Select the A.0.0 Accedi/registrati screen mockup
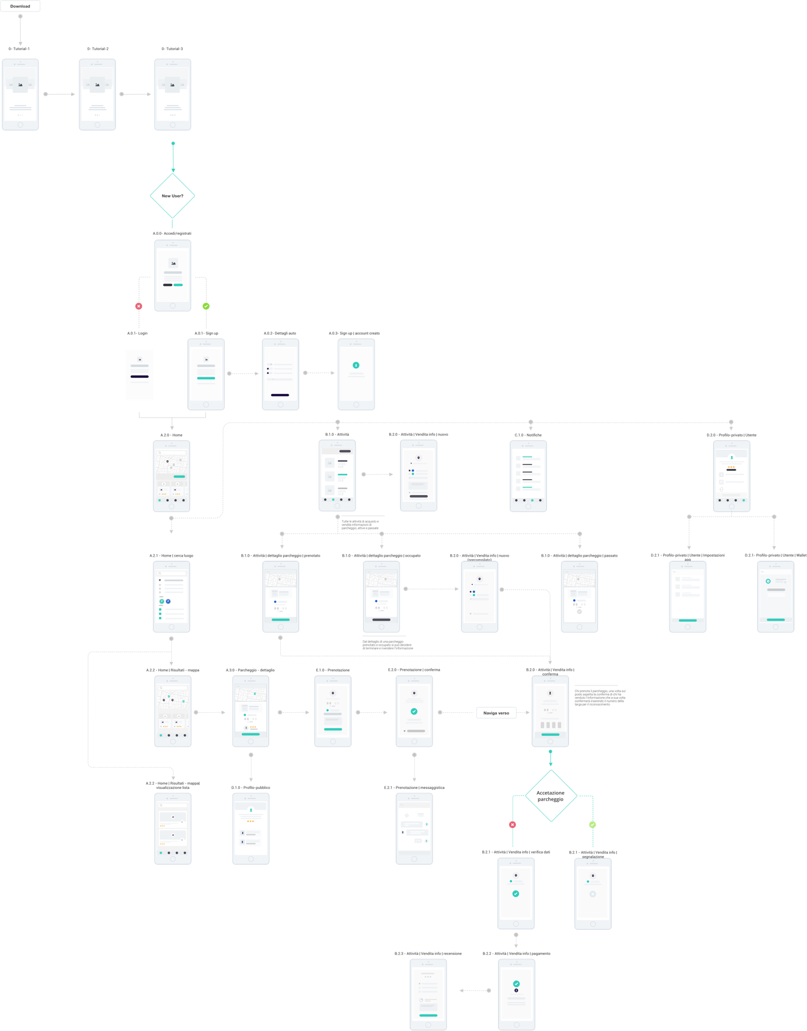The height and width of the screenshot is (1031, 807). tap(172, 276)
